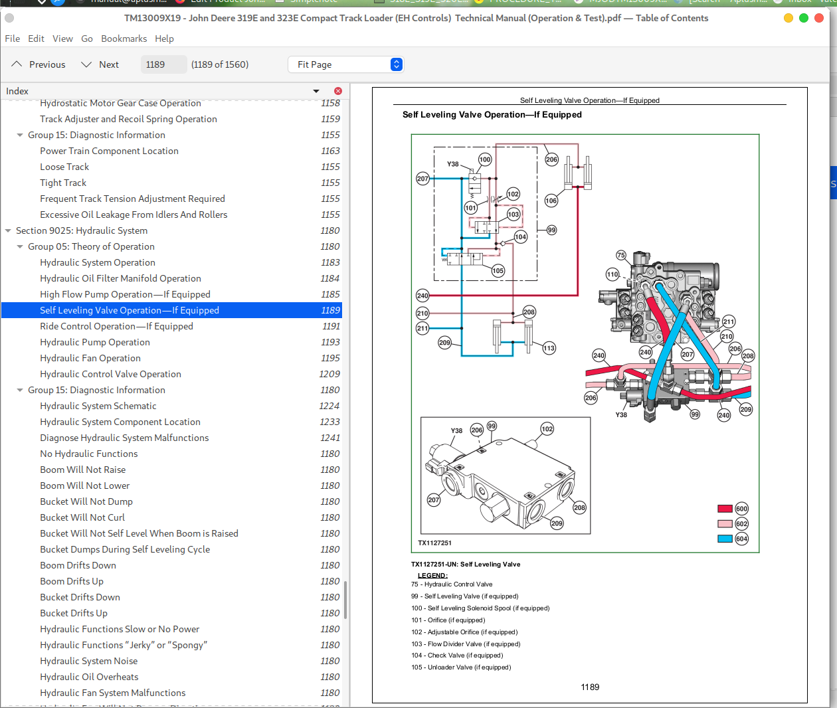The width and height of the screenshot is (837, 708).
Task: Click the Previous page up-arrow icon
Action: pyautogui.click(x=17, y=64)
